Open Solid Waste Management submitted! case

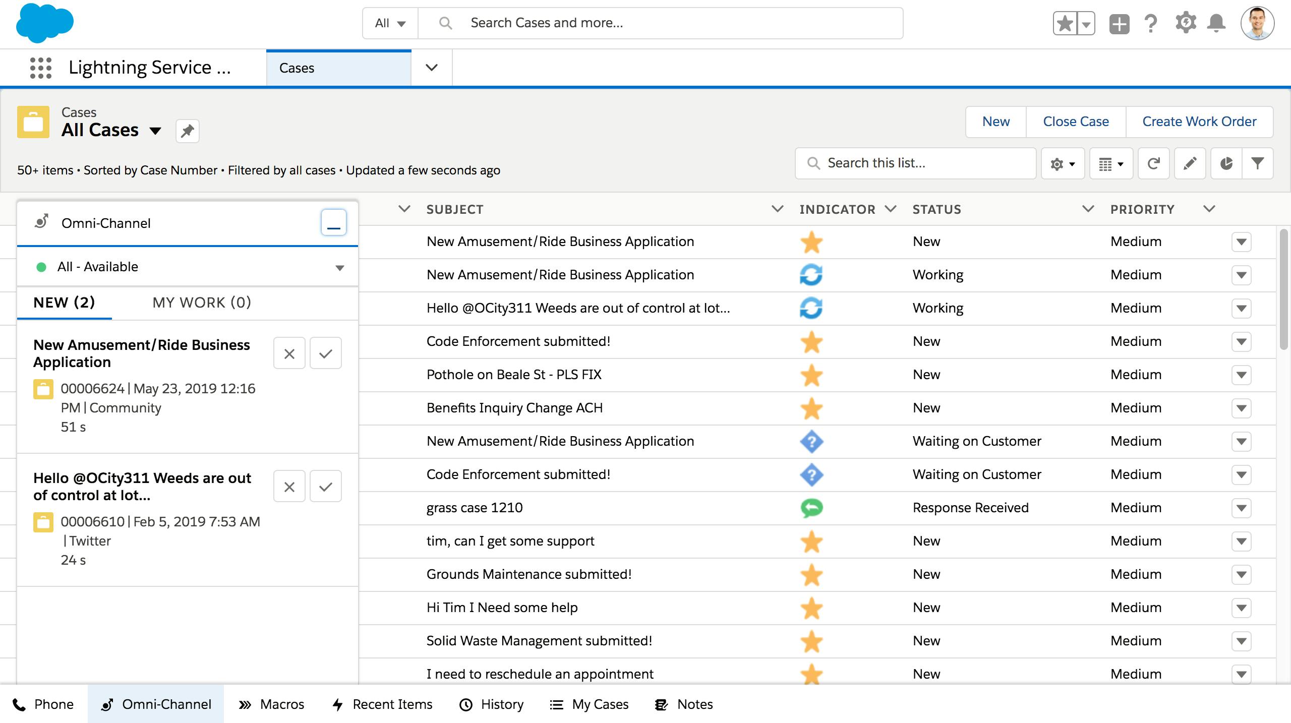(x=539, y=641)
